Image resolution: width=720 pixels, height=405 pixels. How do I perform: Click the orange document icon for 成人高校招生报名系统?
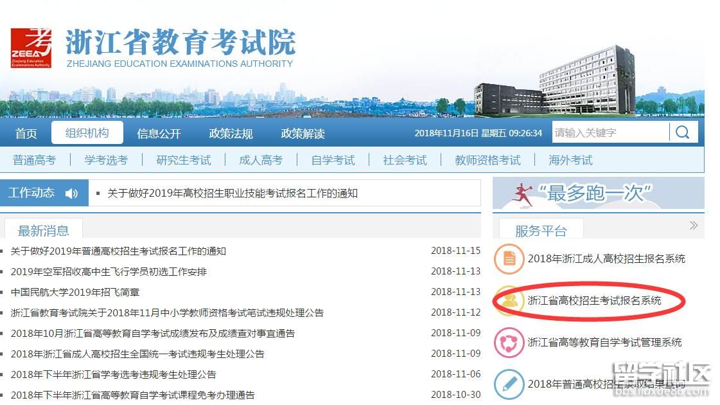509,259
